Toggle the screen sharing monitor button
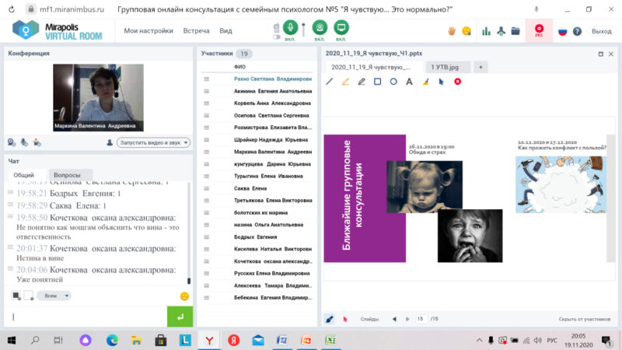The width and height of the screenshot is (622, 350). pos(341,27)
